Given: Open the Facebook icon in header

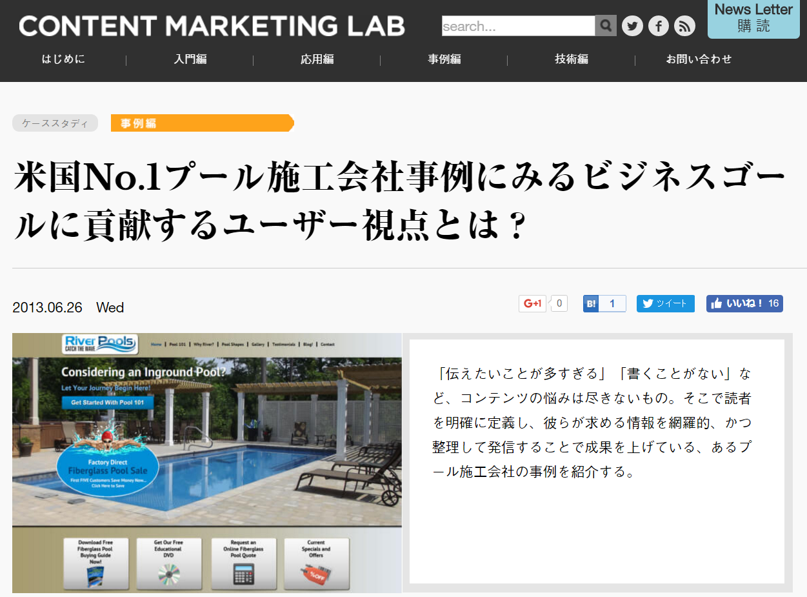Looking at the screenshot, I should coord(658,26).
